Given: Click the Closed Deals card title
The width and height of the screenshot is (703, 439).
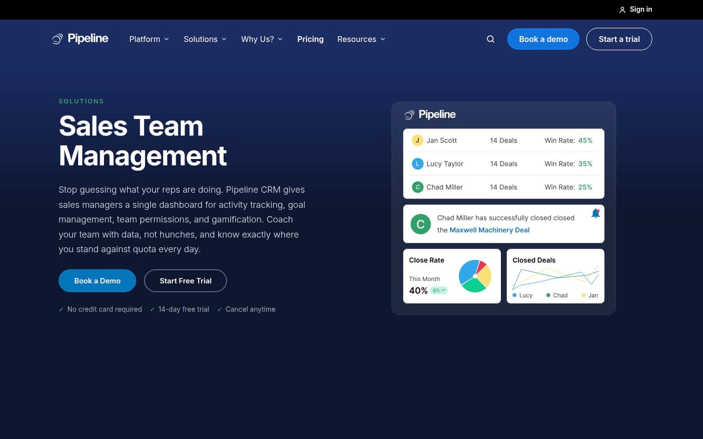Looking at the screenshot, I should click(534, 260).
